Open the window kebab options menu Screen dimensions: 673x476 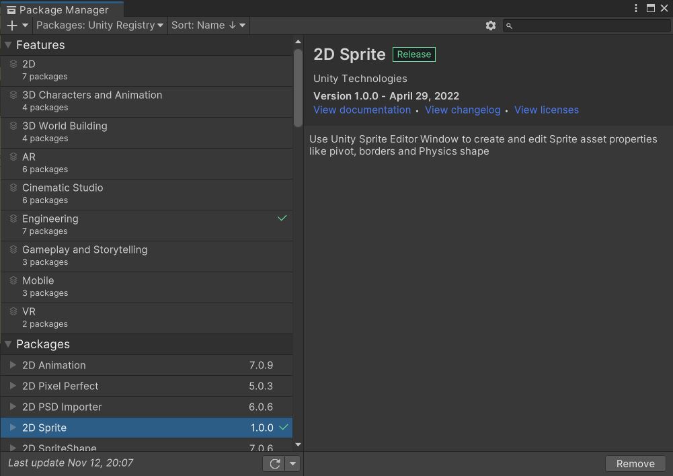[x=635, y=8]
